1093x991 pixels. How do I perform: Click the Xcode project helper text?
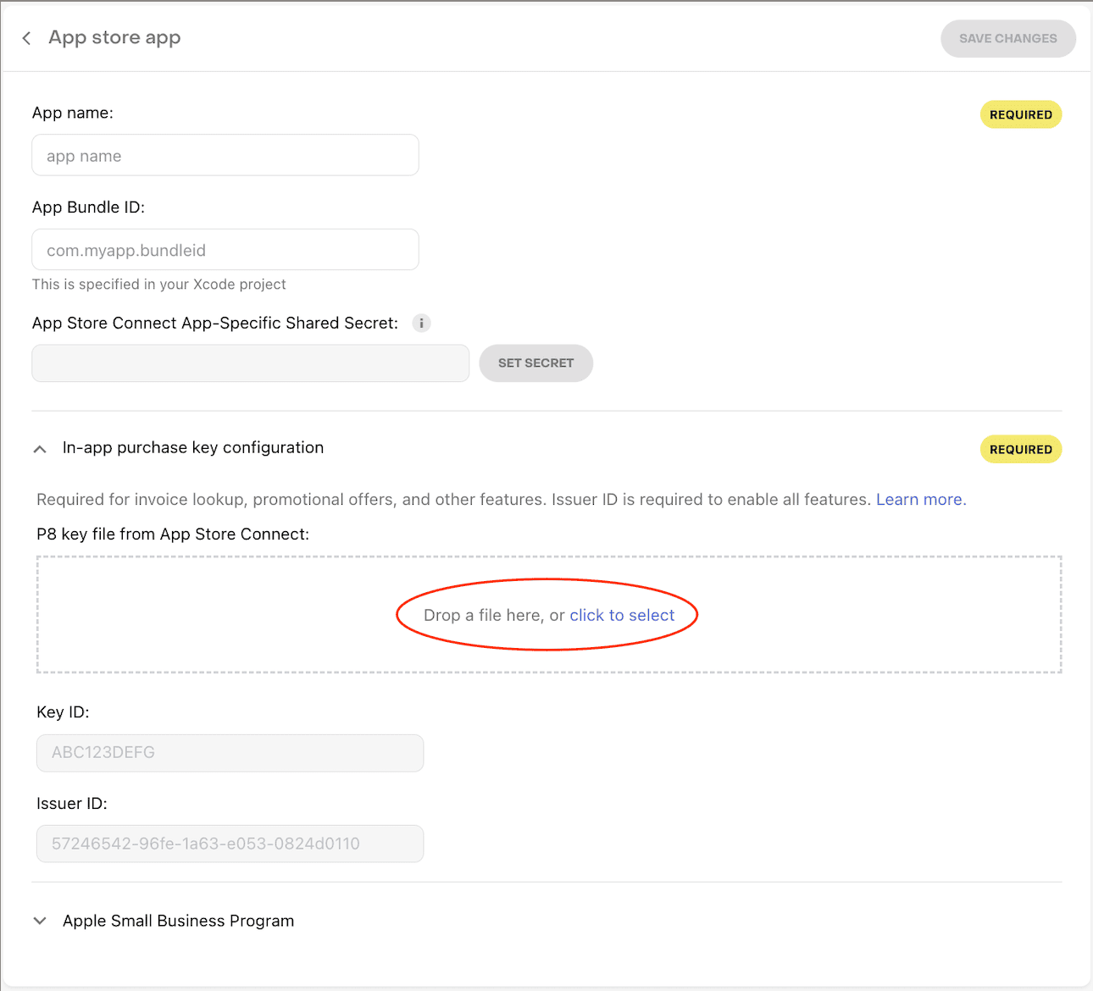pyautogui.click(x=159, y=285)
